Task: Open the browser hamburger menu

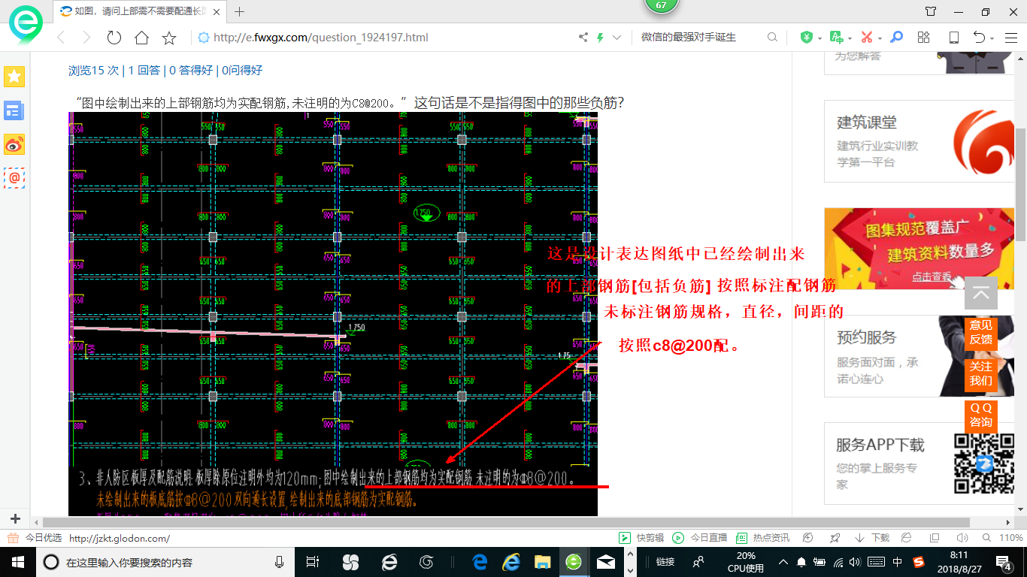Action: (x=1010, y=38)
